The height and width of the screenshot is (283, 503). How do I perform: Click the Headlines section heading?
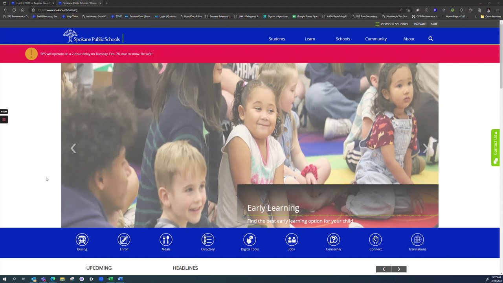[x=185, y=268]
